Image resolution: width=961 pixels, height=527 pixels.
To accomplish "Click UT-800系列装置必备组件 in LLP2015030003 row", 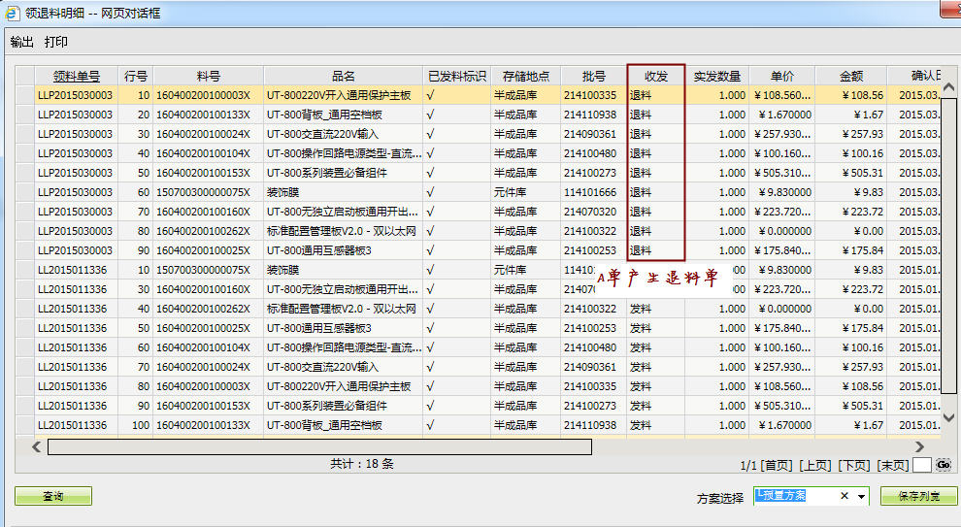I will (x=327, y=173).
